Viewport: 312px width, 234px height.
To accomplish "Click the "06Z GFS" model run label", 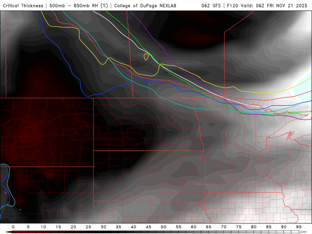I will (211, 5).
